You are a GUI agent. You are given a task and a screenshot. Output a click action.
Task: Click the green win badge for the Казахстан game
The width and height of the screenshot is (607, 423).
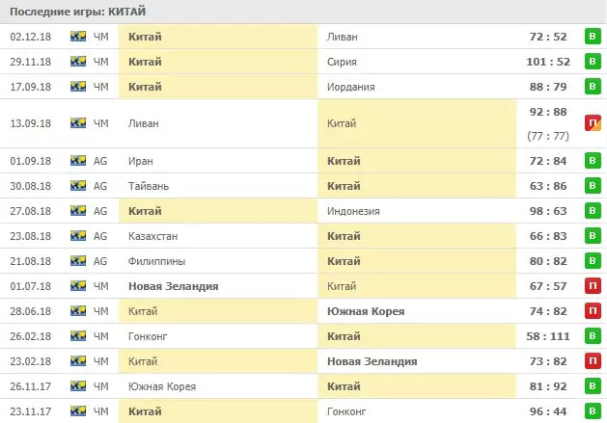click(593, 236)
